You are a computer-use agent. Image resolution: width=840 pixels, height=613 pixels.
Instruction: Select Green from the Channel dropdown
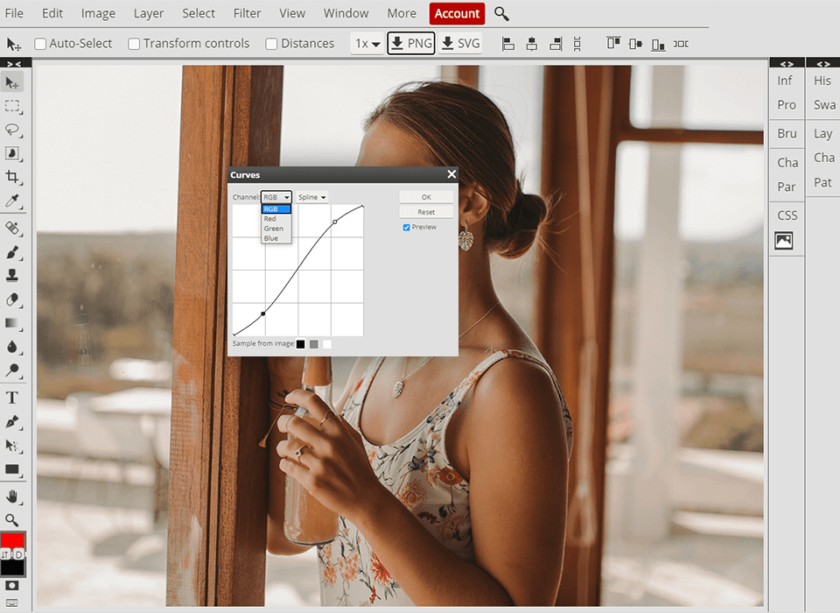(x=274, y=228)
